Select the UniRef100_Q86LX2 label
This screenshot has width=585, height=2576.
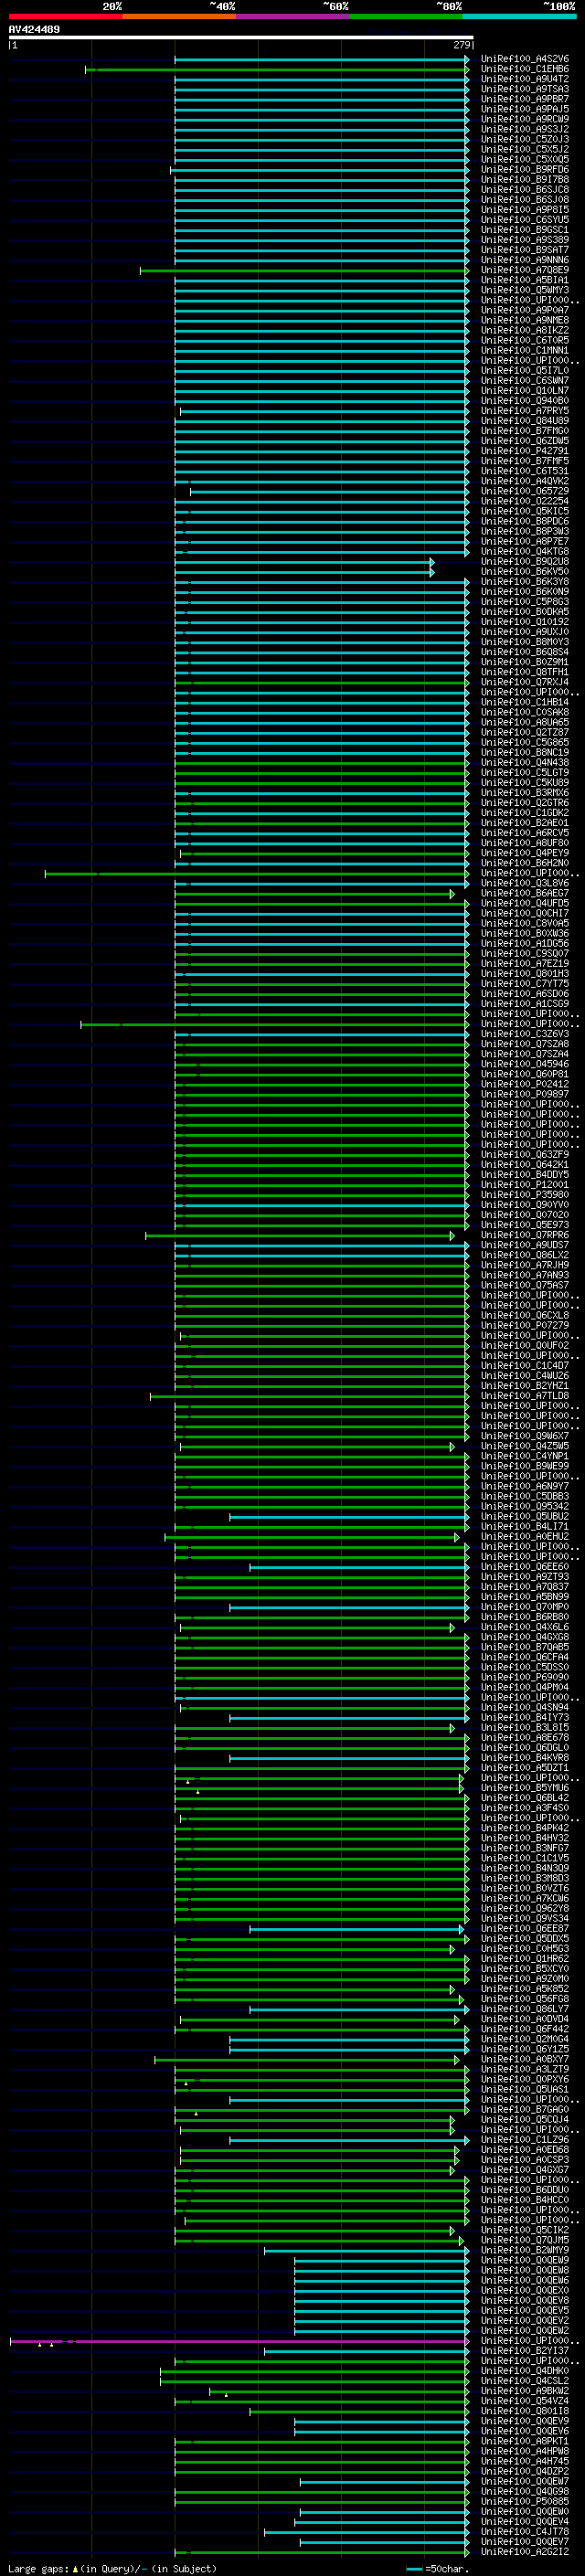point(525,1255)
